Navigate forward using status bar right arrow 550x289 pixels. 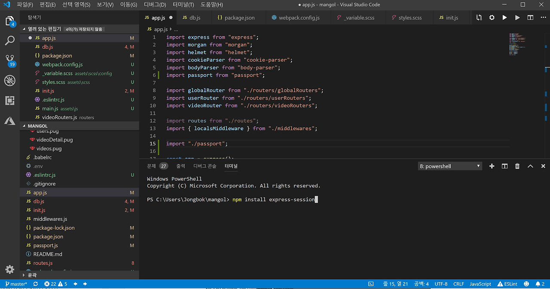(85, 284)
